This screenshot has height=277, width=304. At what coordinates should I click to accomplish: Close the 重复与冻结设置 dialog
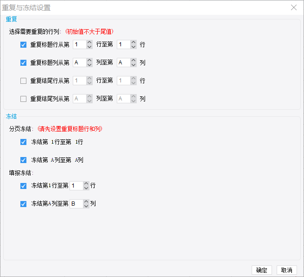tap(294, 7)
